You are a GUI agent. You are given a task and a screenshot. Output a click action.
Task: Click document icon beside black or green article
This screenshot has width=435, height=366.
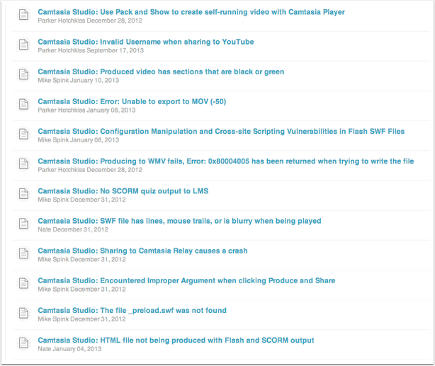tap(23, 74)
